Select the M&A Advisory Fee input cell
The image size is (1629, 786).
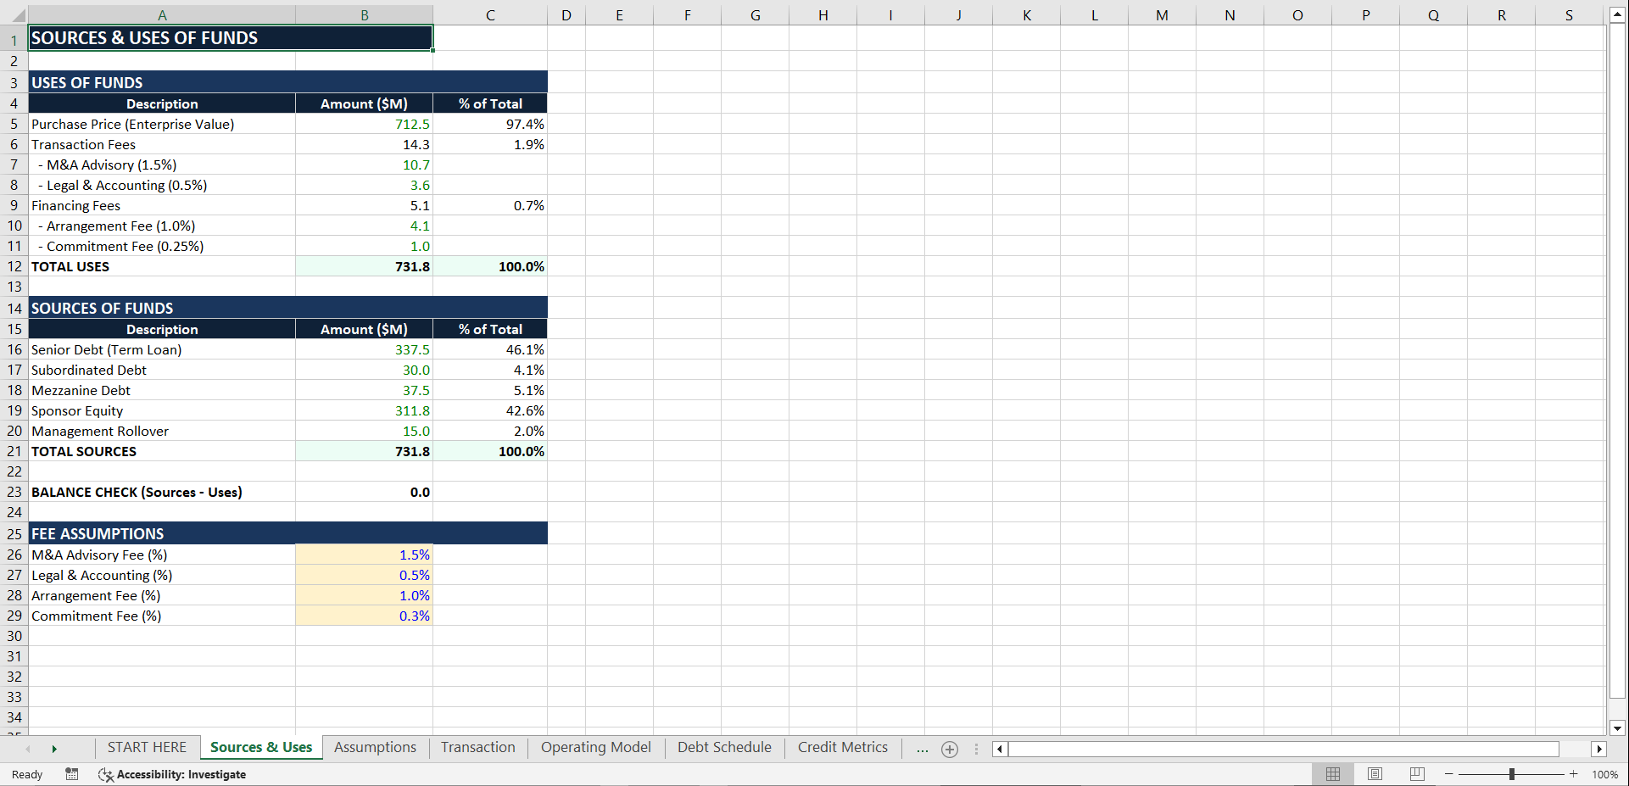(x=364, y=555)
